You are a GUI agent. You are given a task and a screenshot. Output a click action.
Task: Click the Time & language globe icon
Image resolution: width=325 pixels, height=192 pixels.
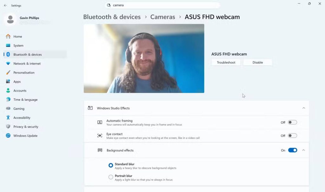[8, 99]
